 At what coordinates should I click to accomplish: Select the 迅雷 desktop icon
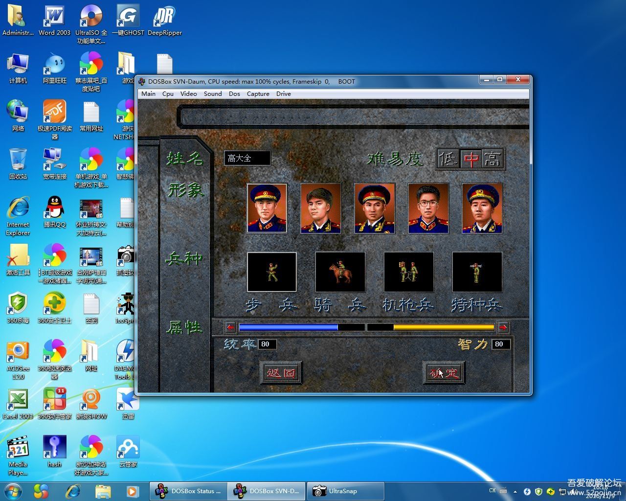(128, 404)
